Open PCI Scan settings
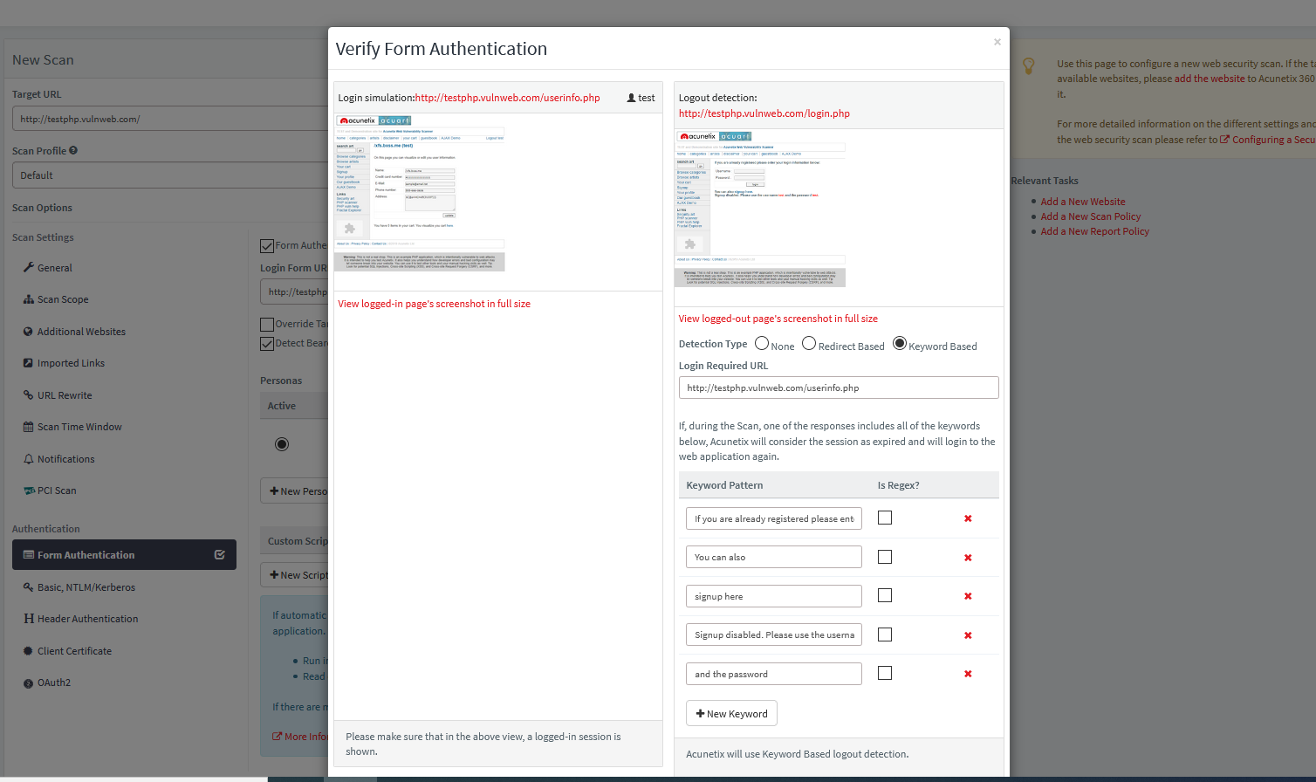Viewport: 1316px width, 782px height. coord(50,490)
